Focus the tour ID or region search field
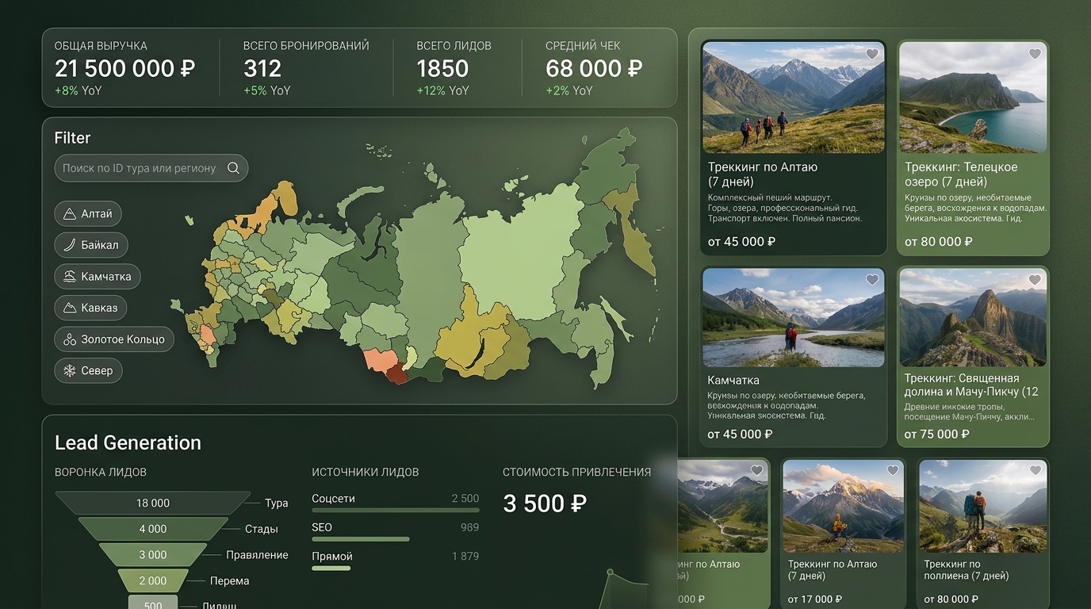1091x609 pixels. tap(151, 168)
